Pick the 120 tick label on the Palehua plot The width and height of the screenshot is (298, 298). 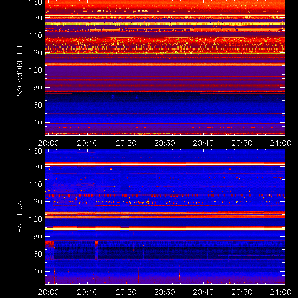(x=35, y=202)
